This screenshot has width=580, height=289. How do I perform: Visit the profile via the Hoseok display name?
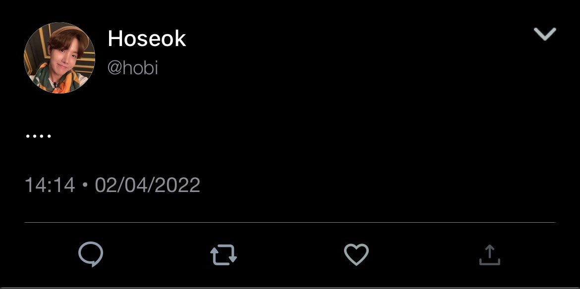[147, 39]
